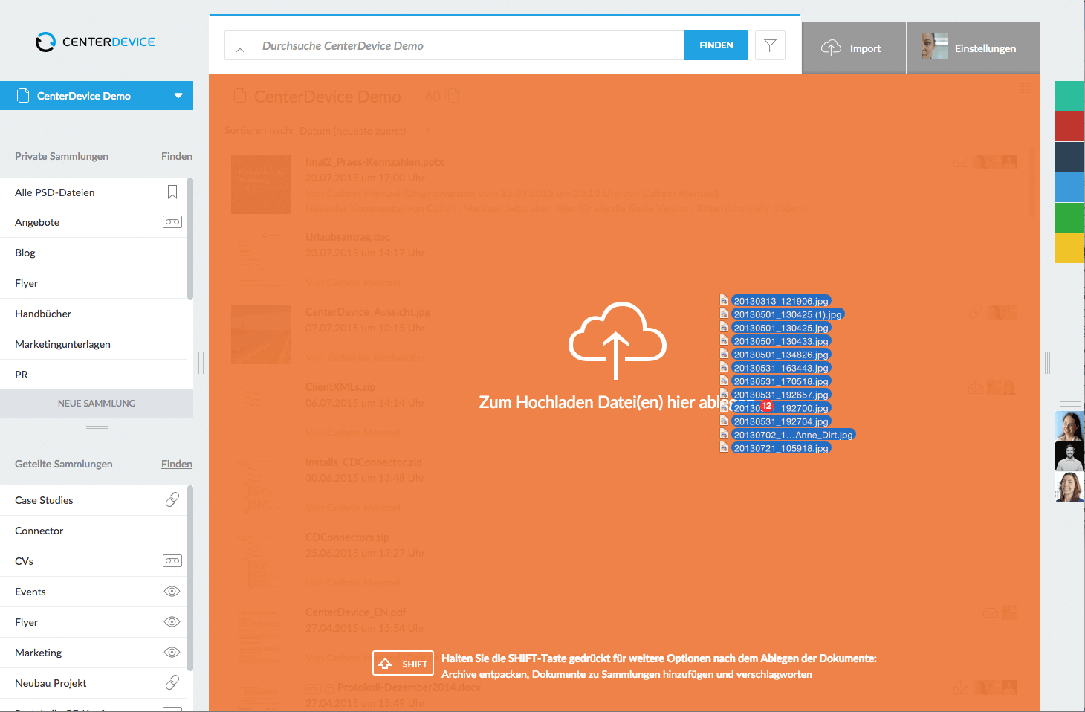Select the yellow color tag

(1070, 248)
